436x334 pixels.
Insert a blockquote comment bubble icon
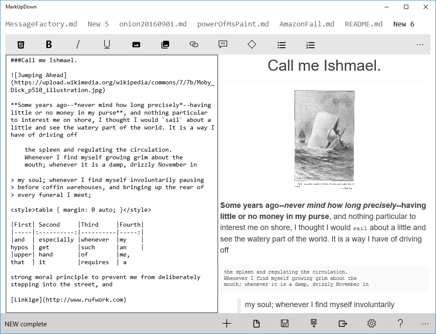[x=223, y=44]
